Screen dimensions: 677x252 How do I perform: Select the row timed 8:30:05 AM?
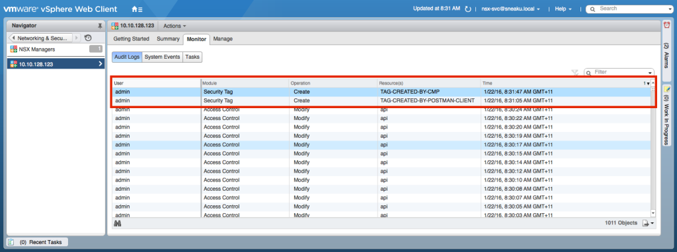pos(381,206)
